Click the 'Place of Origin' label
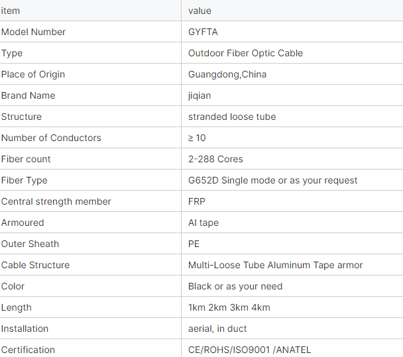Screen dimensions: 403x357 33,74
